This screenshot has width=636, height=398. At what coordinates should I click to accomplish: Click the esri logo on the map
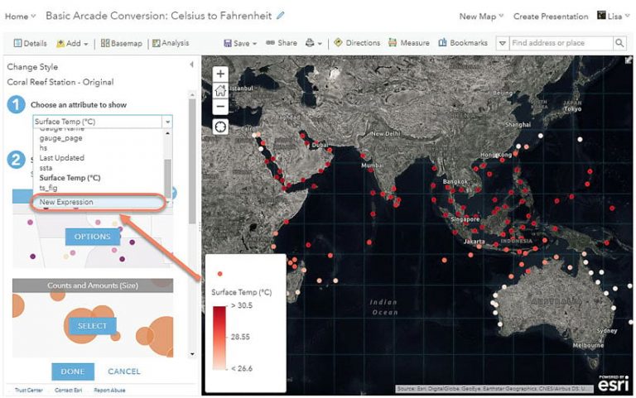614,382
